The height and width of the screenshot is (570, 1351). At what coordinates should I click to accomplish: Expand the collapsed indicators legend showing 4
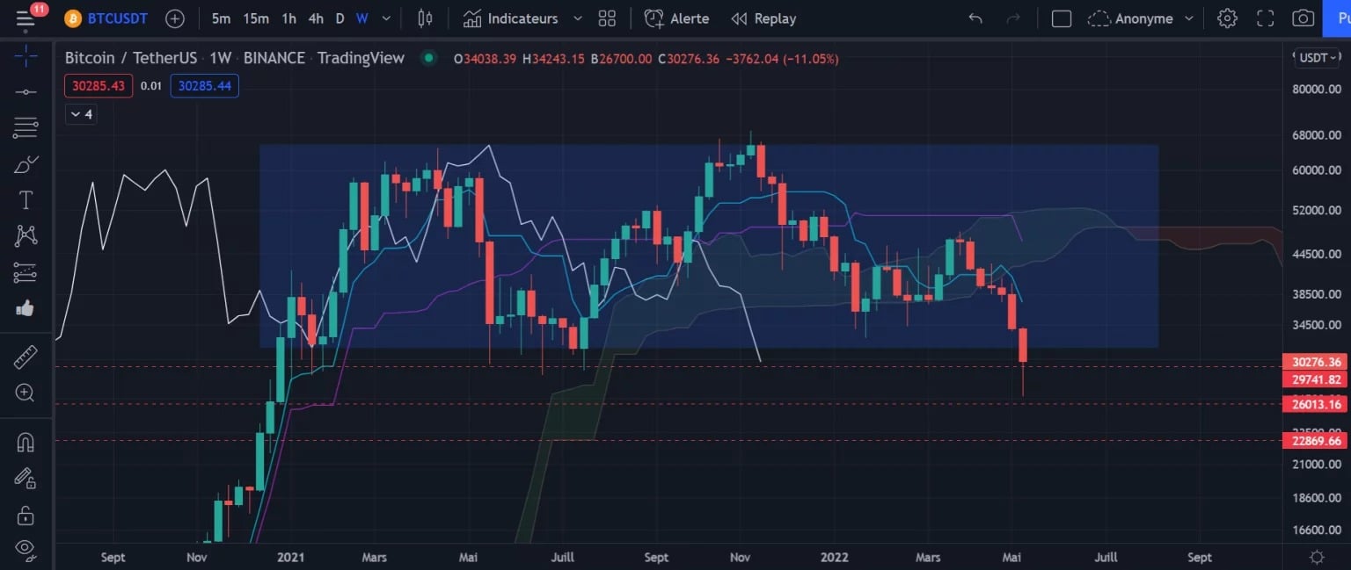click(x=80, y=114)
